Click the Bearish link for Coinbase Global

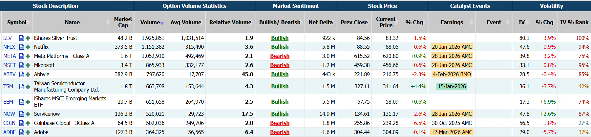[x=280, y=123]
